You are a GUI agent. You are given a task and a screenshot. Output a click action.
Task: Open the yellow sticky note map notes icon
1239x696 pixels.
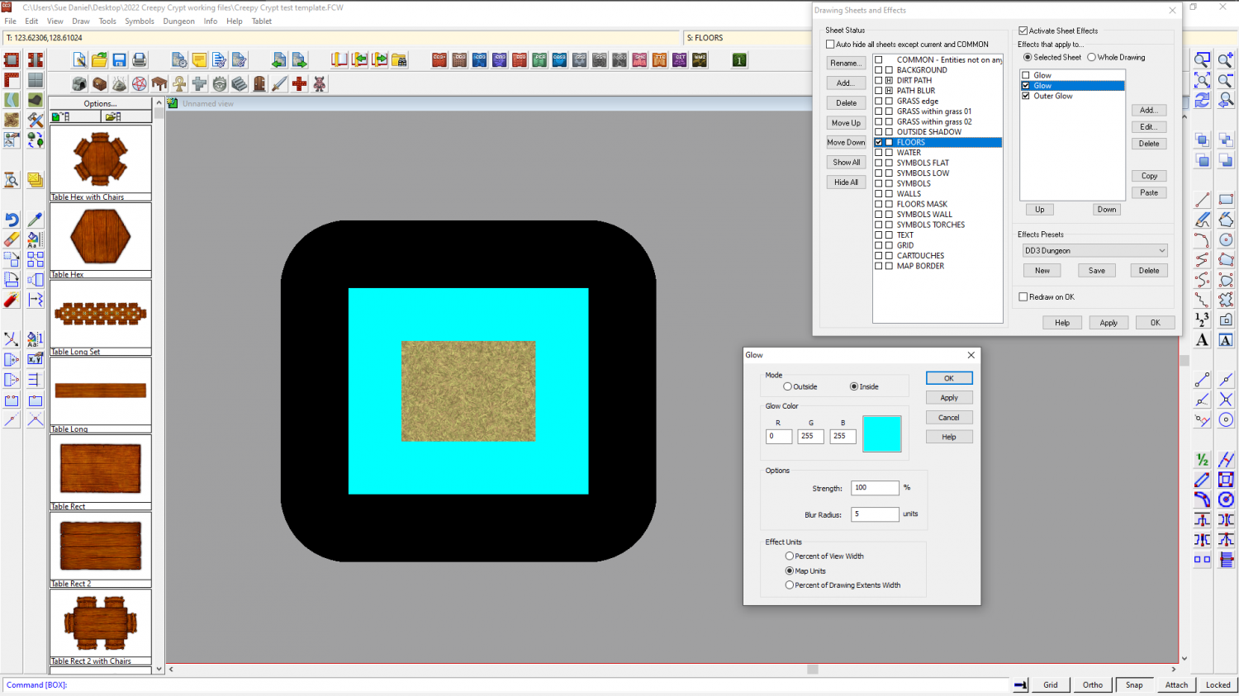[x=199, y=59]
